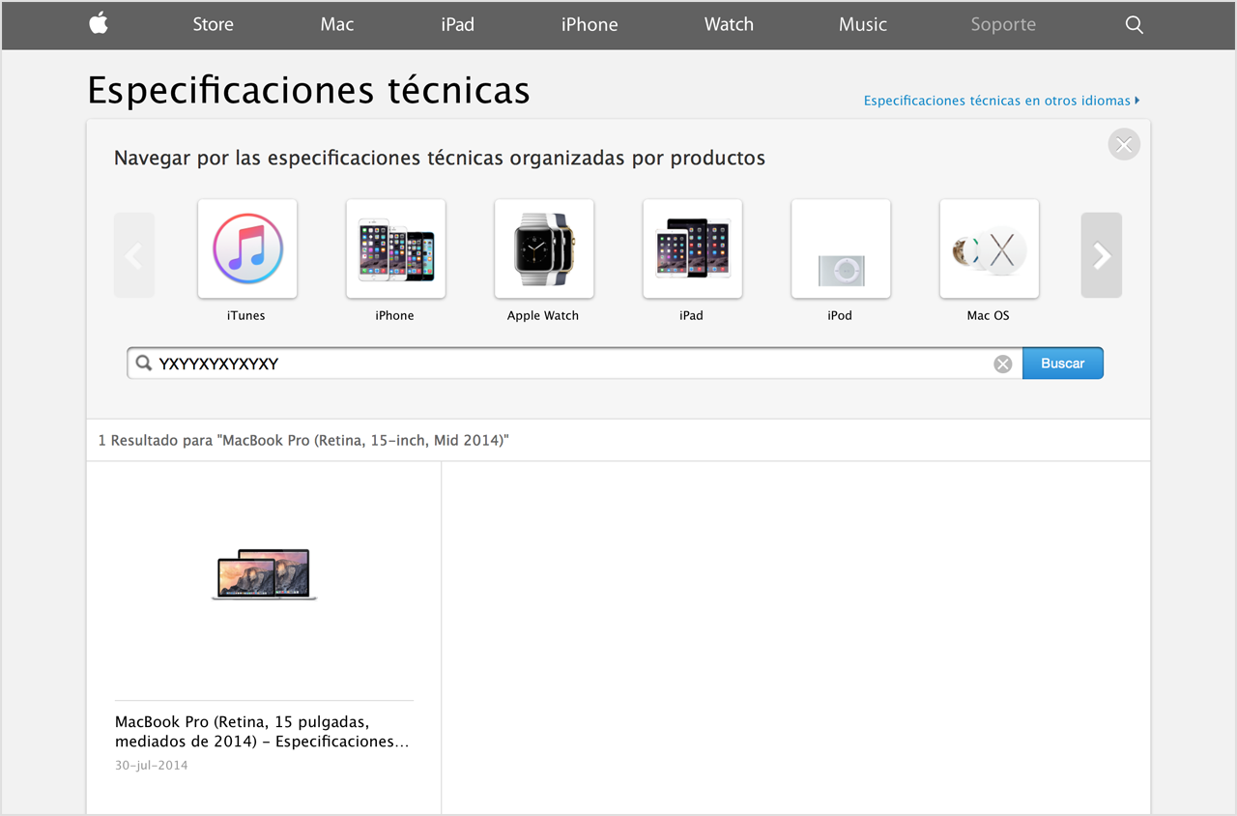Screen dimensions: 1237x816
Task: Go to the Mac navigation tab
Action: [336, 25]
